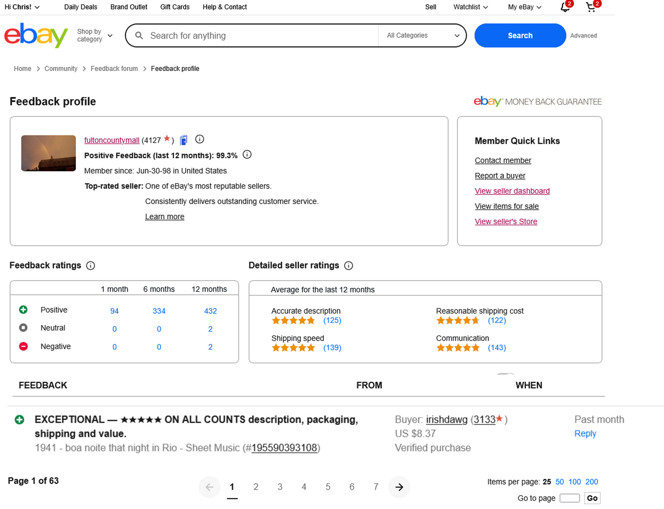This screenshot has height=509, width=664.
Task: Expand Shop by category menu
Action: pyautogui.click(x=95, y=35)
